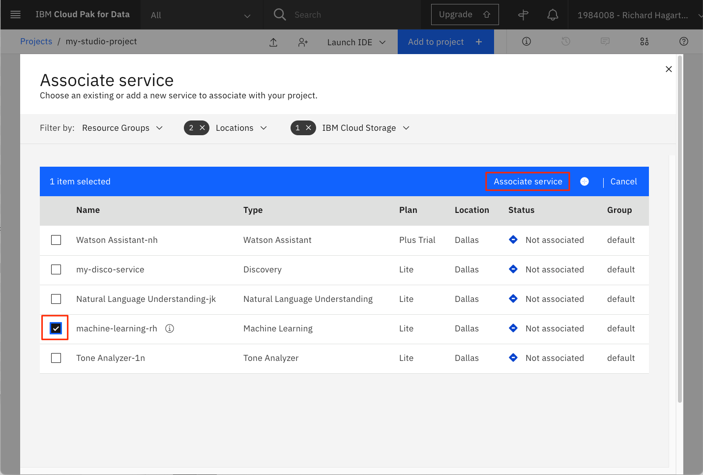703x475 pixels.
Task: Click status icon in my-disco-service row
Action: click(x=513, y=269)
